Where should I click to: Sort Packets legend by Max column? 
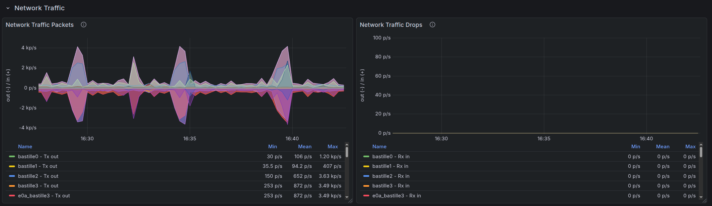tap(332, 147)
